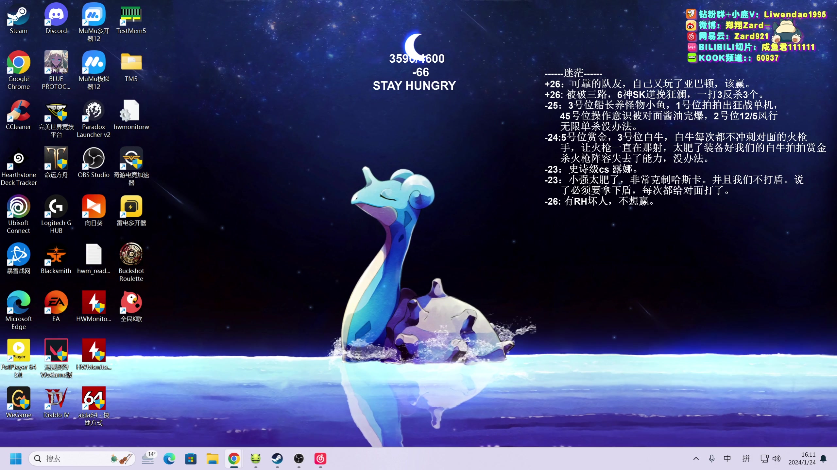Switch the Pinyin input method indicator

click(746, 459)
